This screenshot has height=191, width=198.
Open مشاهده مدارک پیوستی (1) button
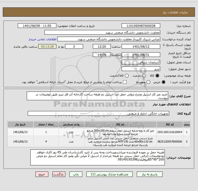click(110, 174)
